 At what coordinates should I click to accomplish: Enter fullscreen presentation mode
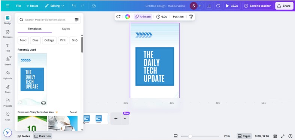click(283, 136)
